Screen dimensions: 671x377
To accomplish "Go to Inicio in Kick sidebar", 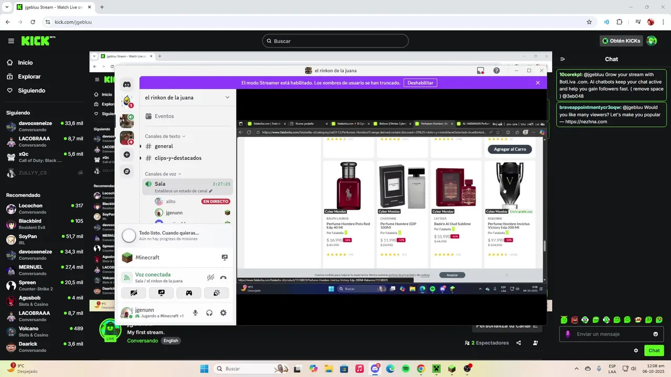I will (20, 62).
